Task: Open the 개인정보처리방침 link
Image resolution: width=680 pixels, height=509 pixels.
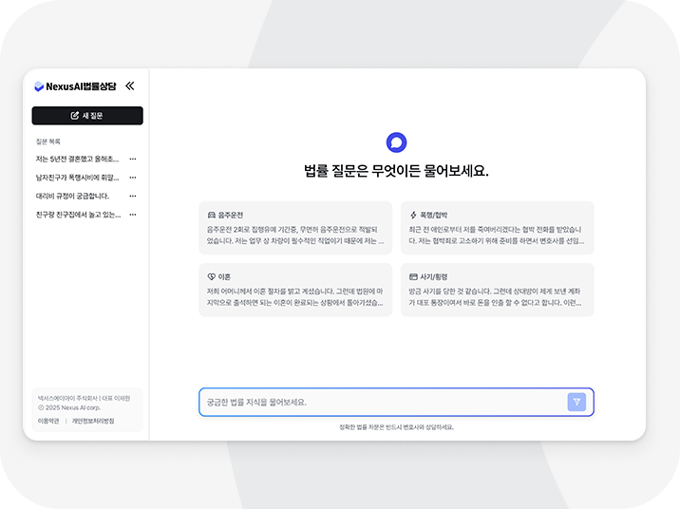Action: click(x=93, y=421)
